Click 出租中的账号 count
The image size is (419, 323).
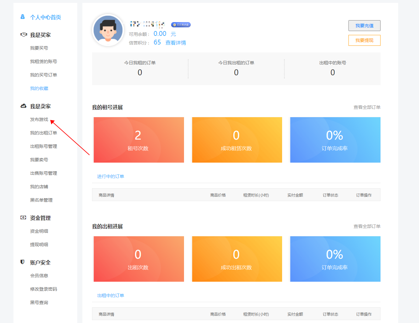click(333, 73)
